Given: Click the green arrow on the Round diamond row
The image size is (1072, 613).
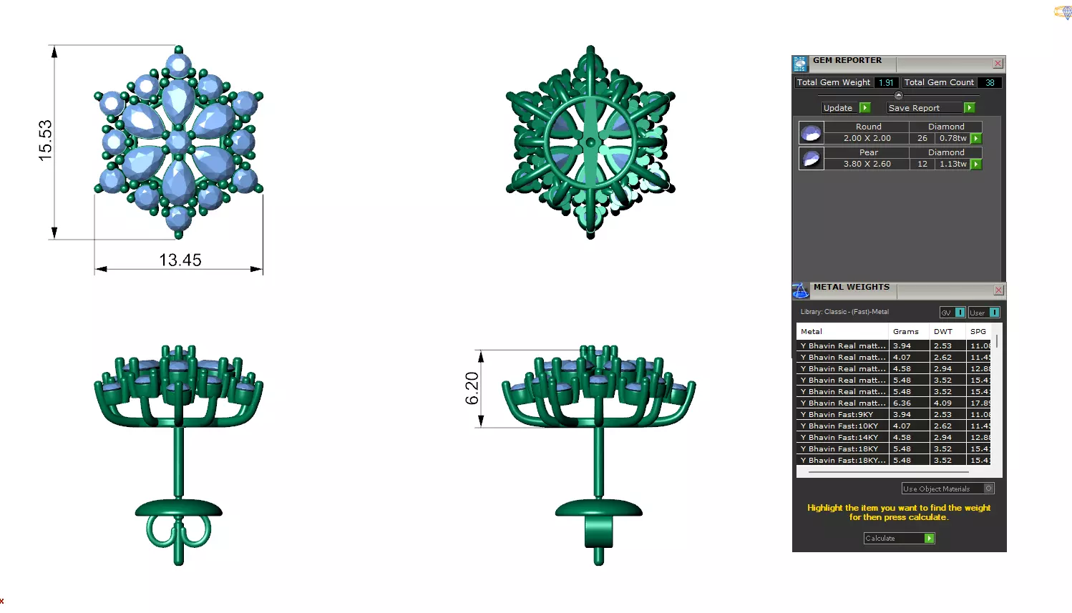Looking at the screenshot, I should 976,139.
